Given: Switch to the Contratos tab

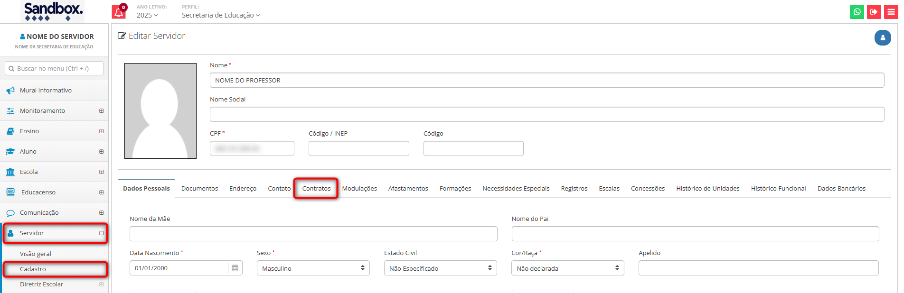Looking at the screenshot, I should (316, 189).
